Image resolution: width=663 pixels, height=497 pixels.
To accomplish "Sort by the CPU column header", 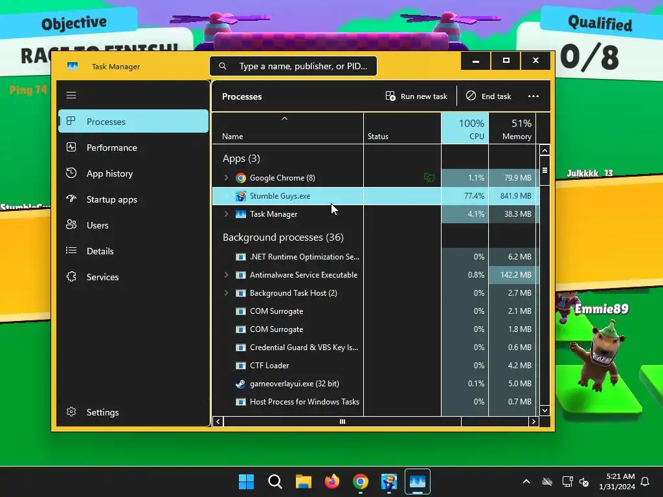I will pos(465,129).
